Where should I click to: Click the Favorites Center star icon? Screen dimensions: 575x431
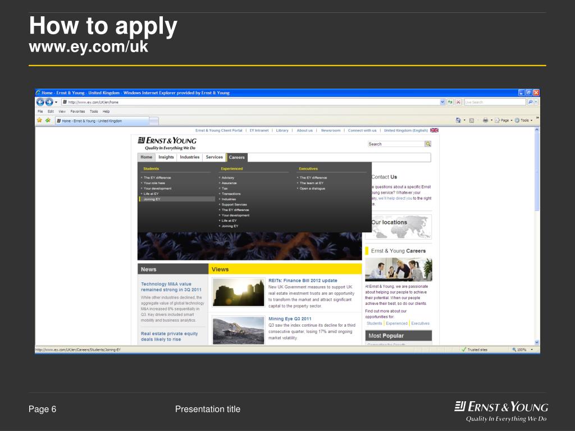click(40, 120)
